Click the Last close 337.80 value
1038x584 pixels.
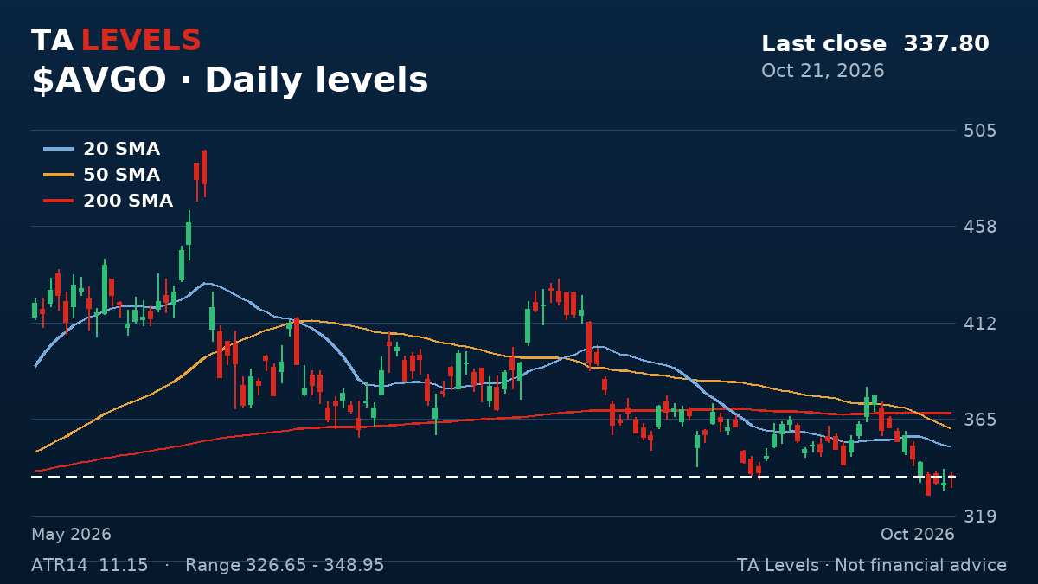(875, 44)
